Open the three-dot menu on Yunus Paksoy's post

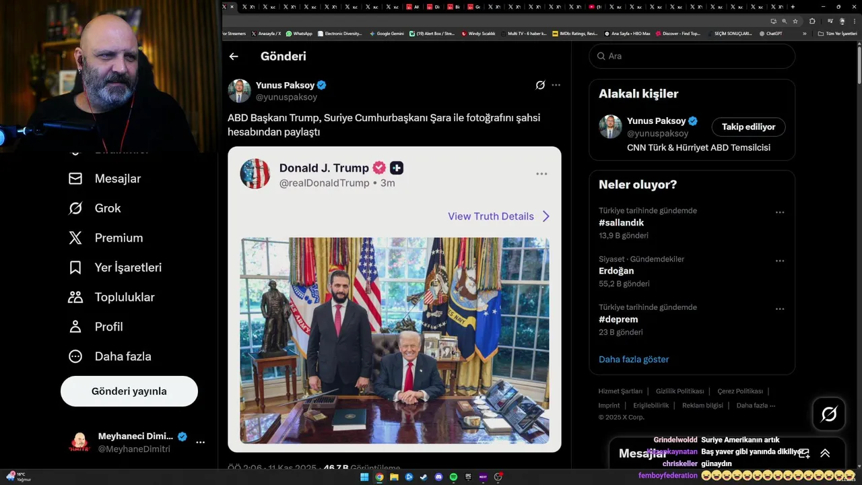[556, 85]
